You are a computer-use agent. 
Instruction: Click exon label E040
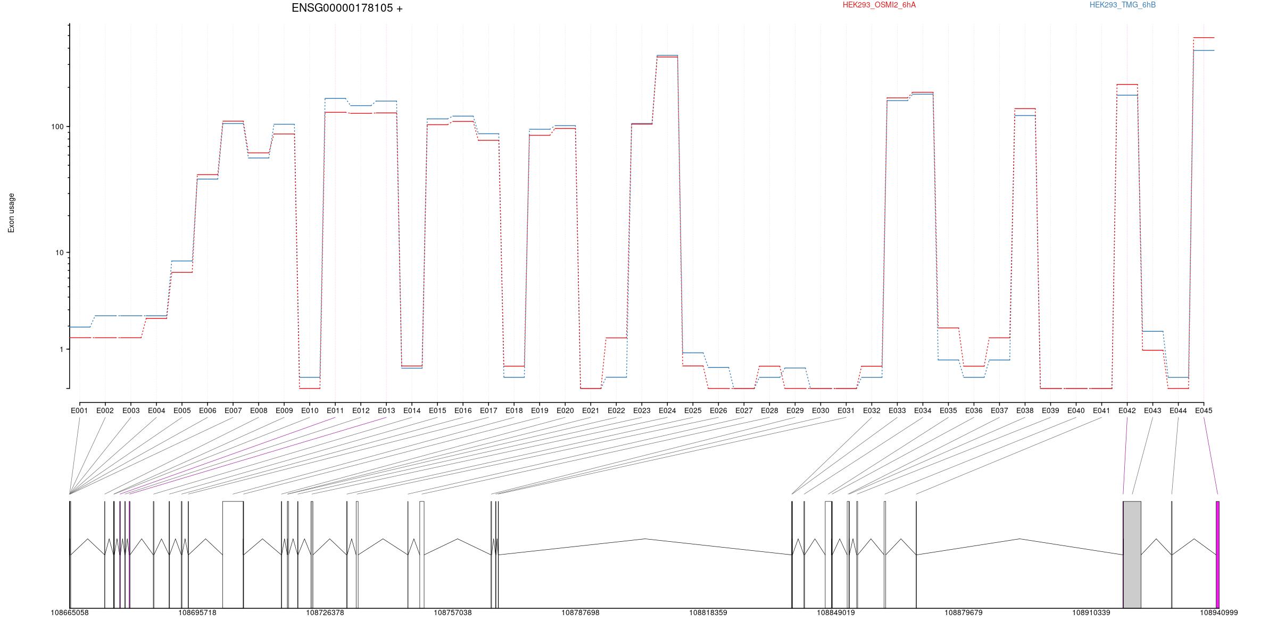[1076, 410]
